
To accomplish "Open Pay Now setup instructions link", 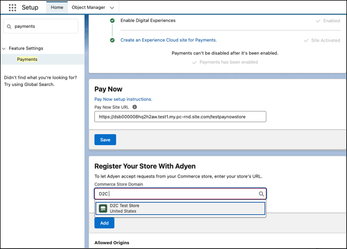I will pyautogui.click(x=123, y=99).
